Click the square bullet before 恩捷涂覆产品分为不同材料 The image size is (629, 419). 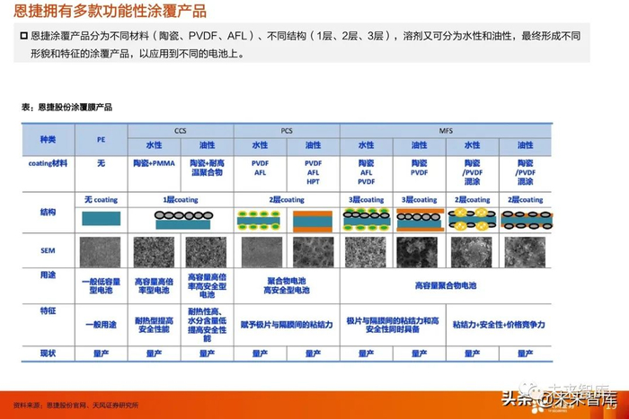[23, 36]
